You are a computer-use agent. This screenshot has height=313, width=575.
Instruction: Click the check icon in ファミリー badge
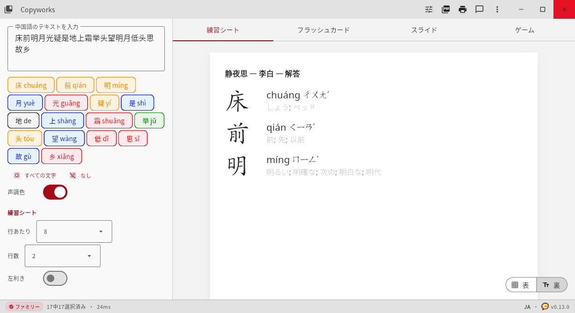[11, 307]
